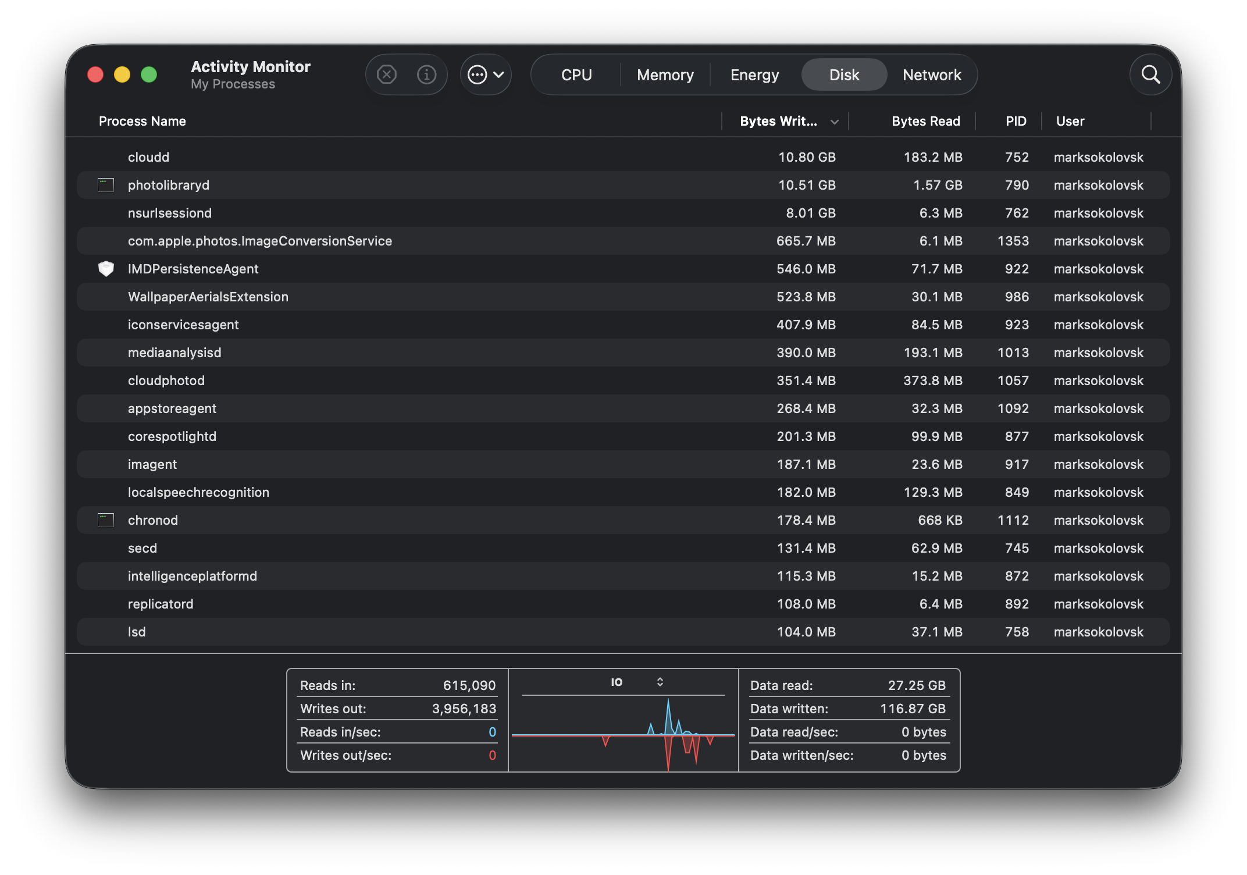Click the search magnifier icon

[x=1150, y=74]
